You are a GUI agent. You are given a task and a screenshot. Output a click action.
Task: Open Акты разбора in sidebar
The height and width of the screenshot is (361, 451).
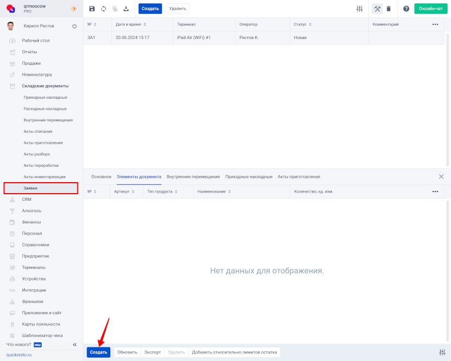point(37,154)
